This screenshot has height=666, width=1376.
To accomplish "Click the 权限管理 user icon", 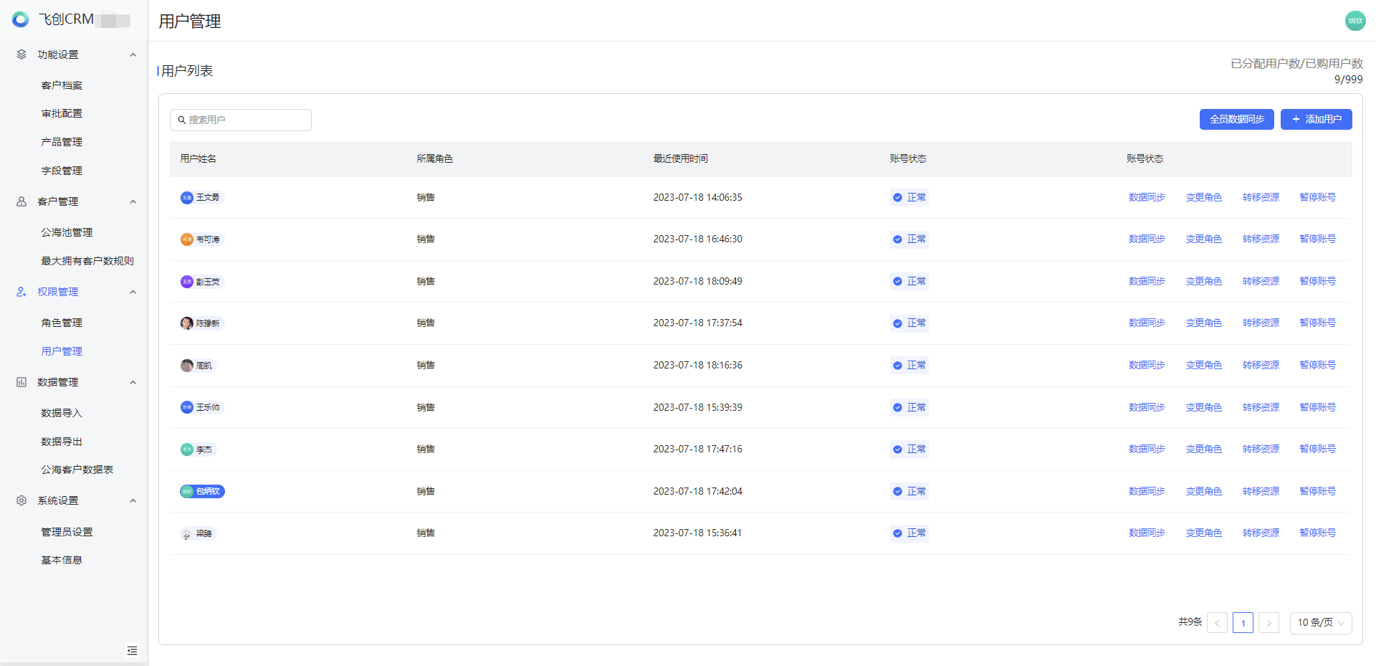I will tap(21, 292).
